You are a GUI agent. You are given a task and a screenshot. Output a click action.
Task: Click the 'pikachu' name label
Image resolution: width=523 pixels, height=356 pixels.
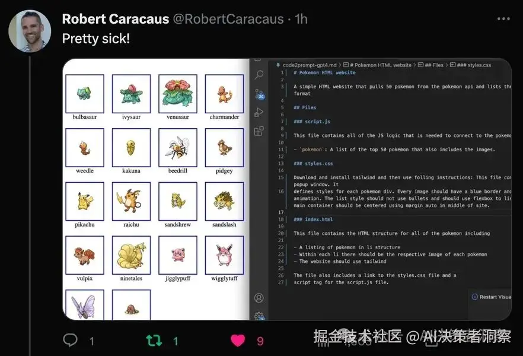[85, 224]
